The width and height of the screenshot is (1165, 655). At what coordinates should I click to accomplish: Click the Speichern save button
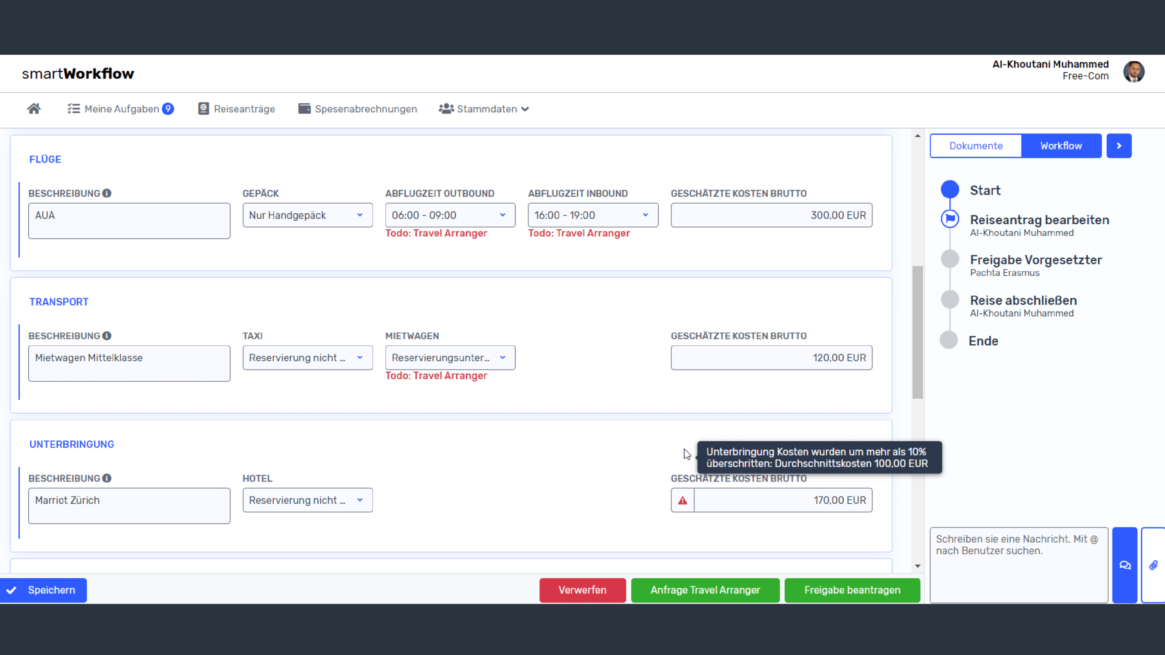coord(43,590)
